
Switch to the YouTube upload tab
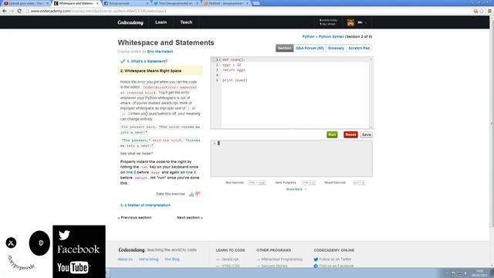tap(25, 3)
